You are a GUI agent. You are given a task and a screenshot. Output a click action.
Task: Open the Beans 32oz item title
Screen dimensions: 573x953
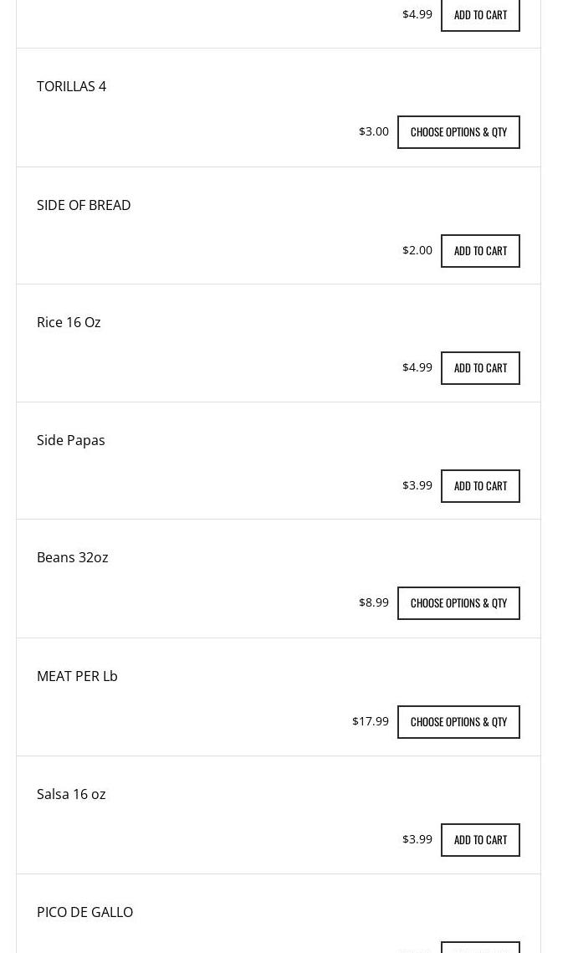pyautogui.click(x=72, y=557)
